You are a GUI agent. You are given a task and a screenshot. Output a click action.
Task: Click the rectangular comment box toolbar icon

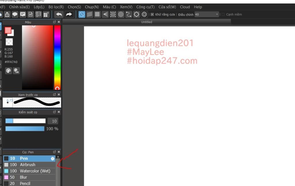coord(23,14)
